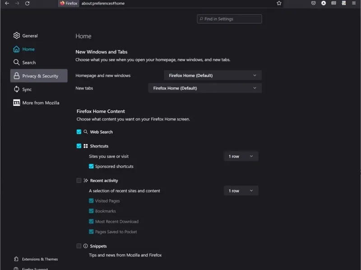The image size is (361, 270).
Task: Open the Homepage and new windows dropdown
Action: pos(213,76)
